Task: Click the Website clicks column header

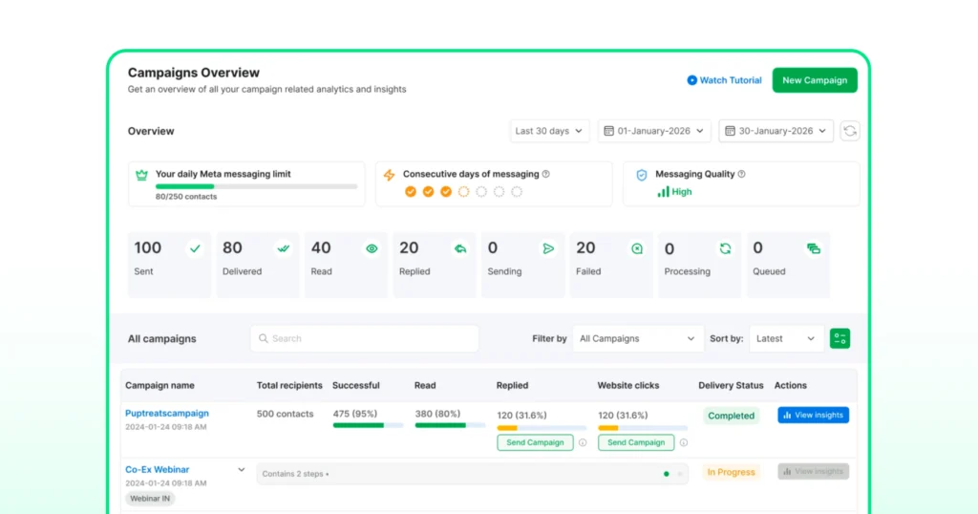Action: 628,386
